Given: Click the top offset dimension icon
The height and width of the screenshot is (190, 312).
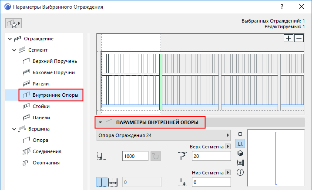Looking at the screenshot, I should [x=182, y=156].
